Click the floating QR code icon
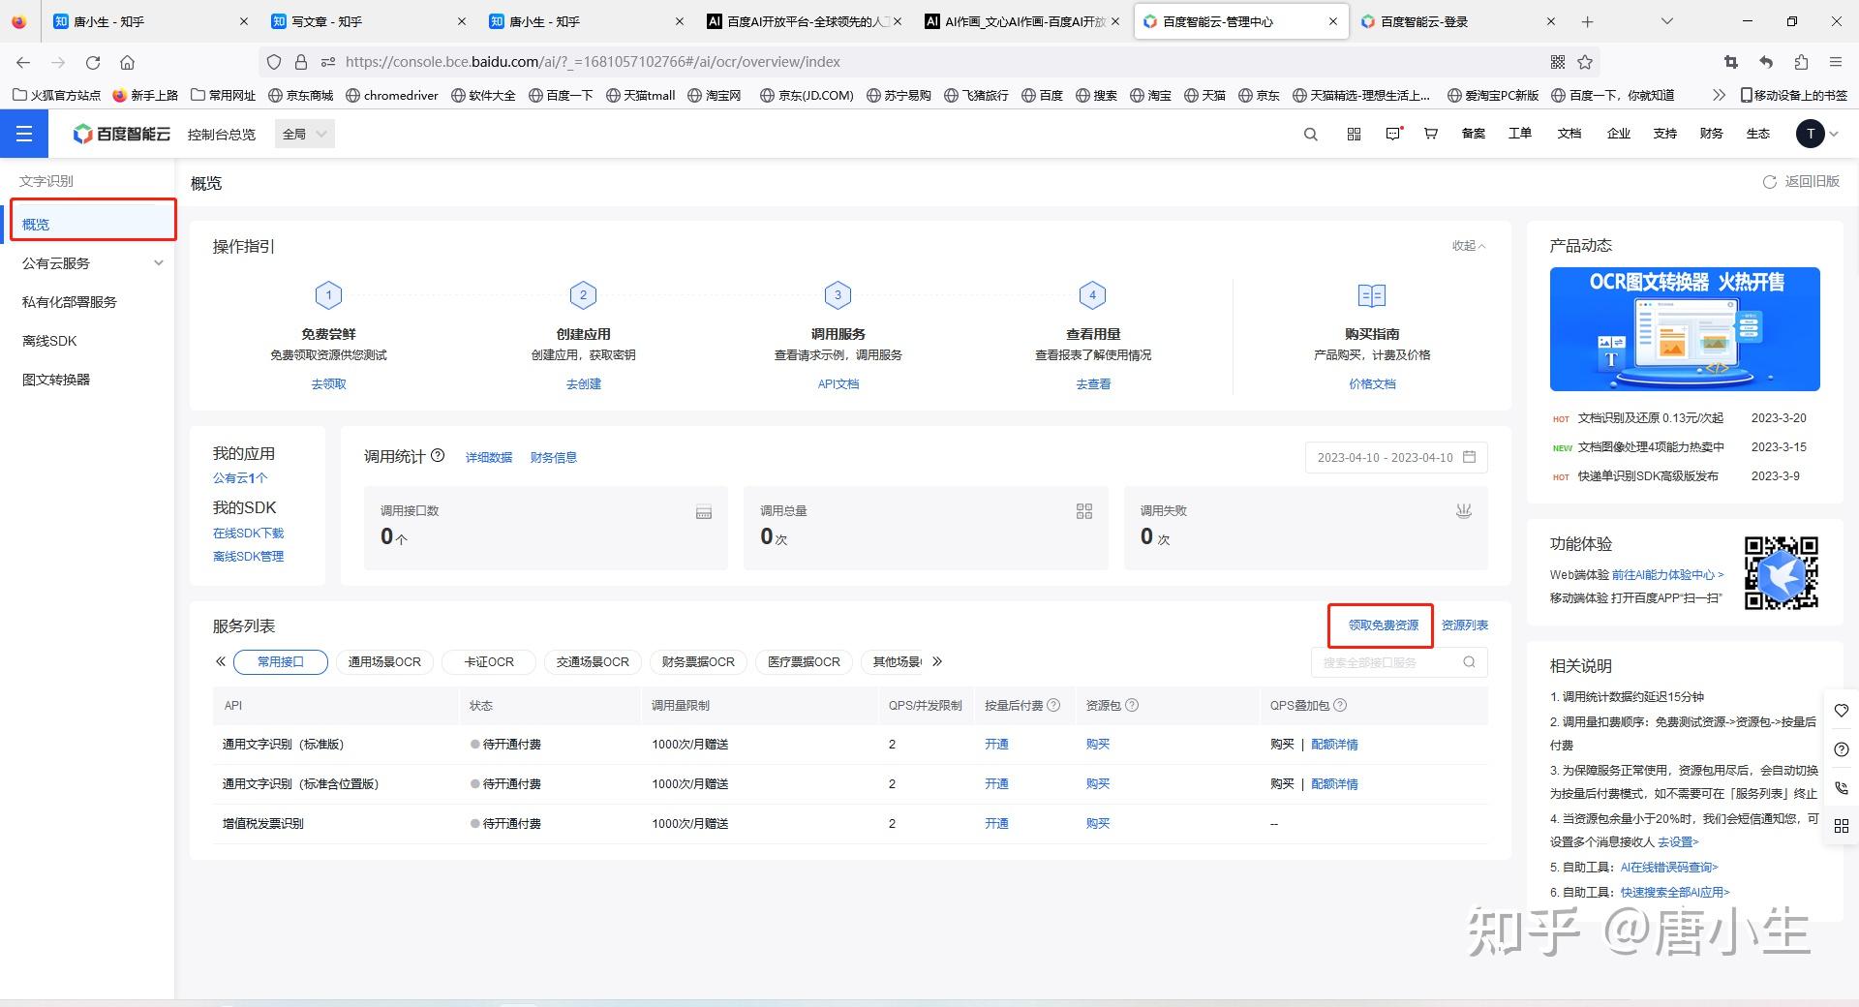The image size is (1859, 1007). tap(1842, 826)
